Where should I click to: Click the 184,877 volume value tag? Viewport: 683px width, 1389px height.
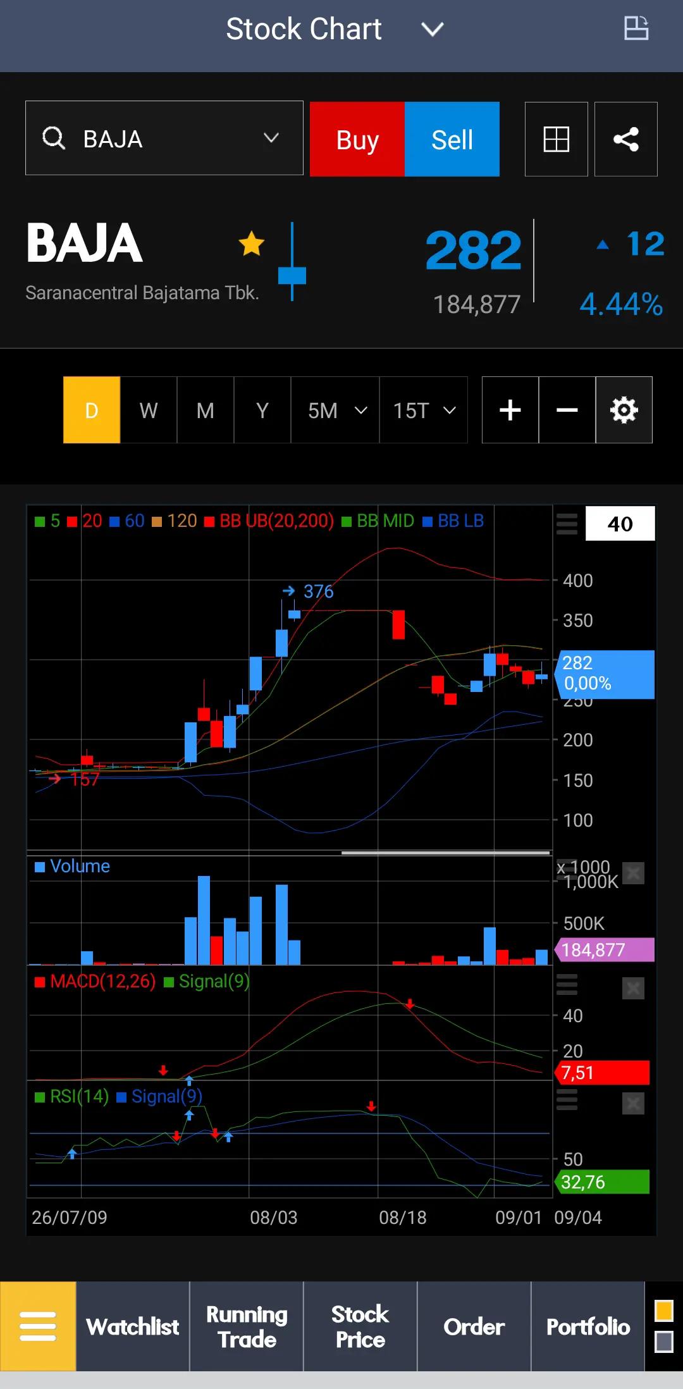coord(605,950)
